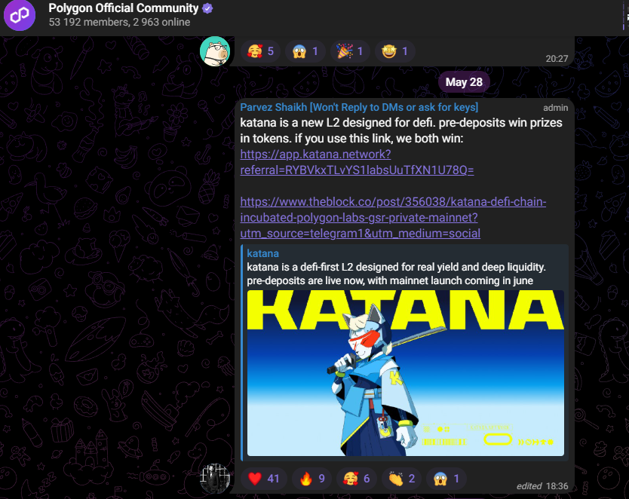Toggle the screaming face reaction on katana message
Screen dimensions: 629x499
pyautogui.click(x=446, y=478)
